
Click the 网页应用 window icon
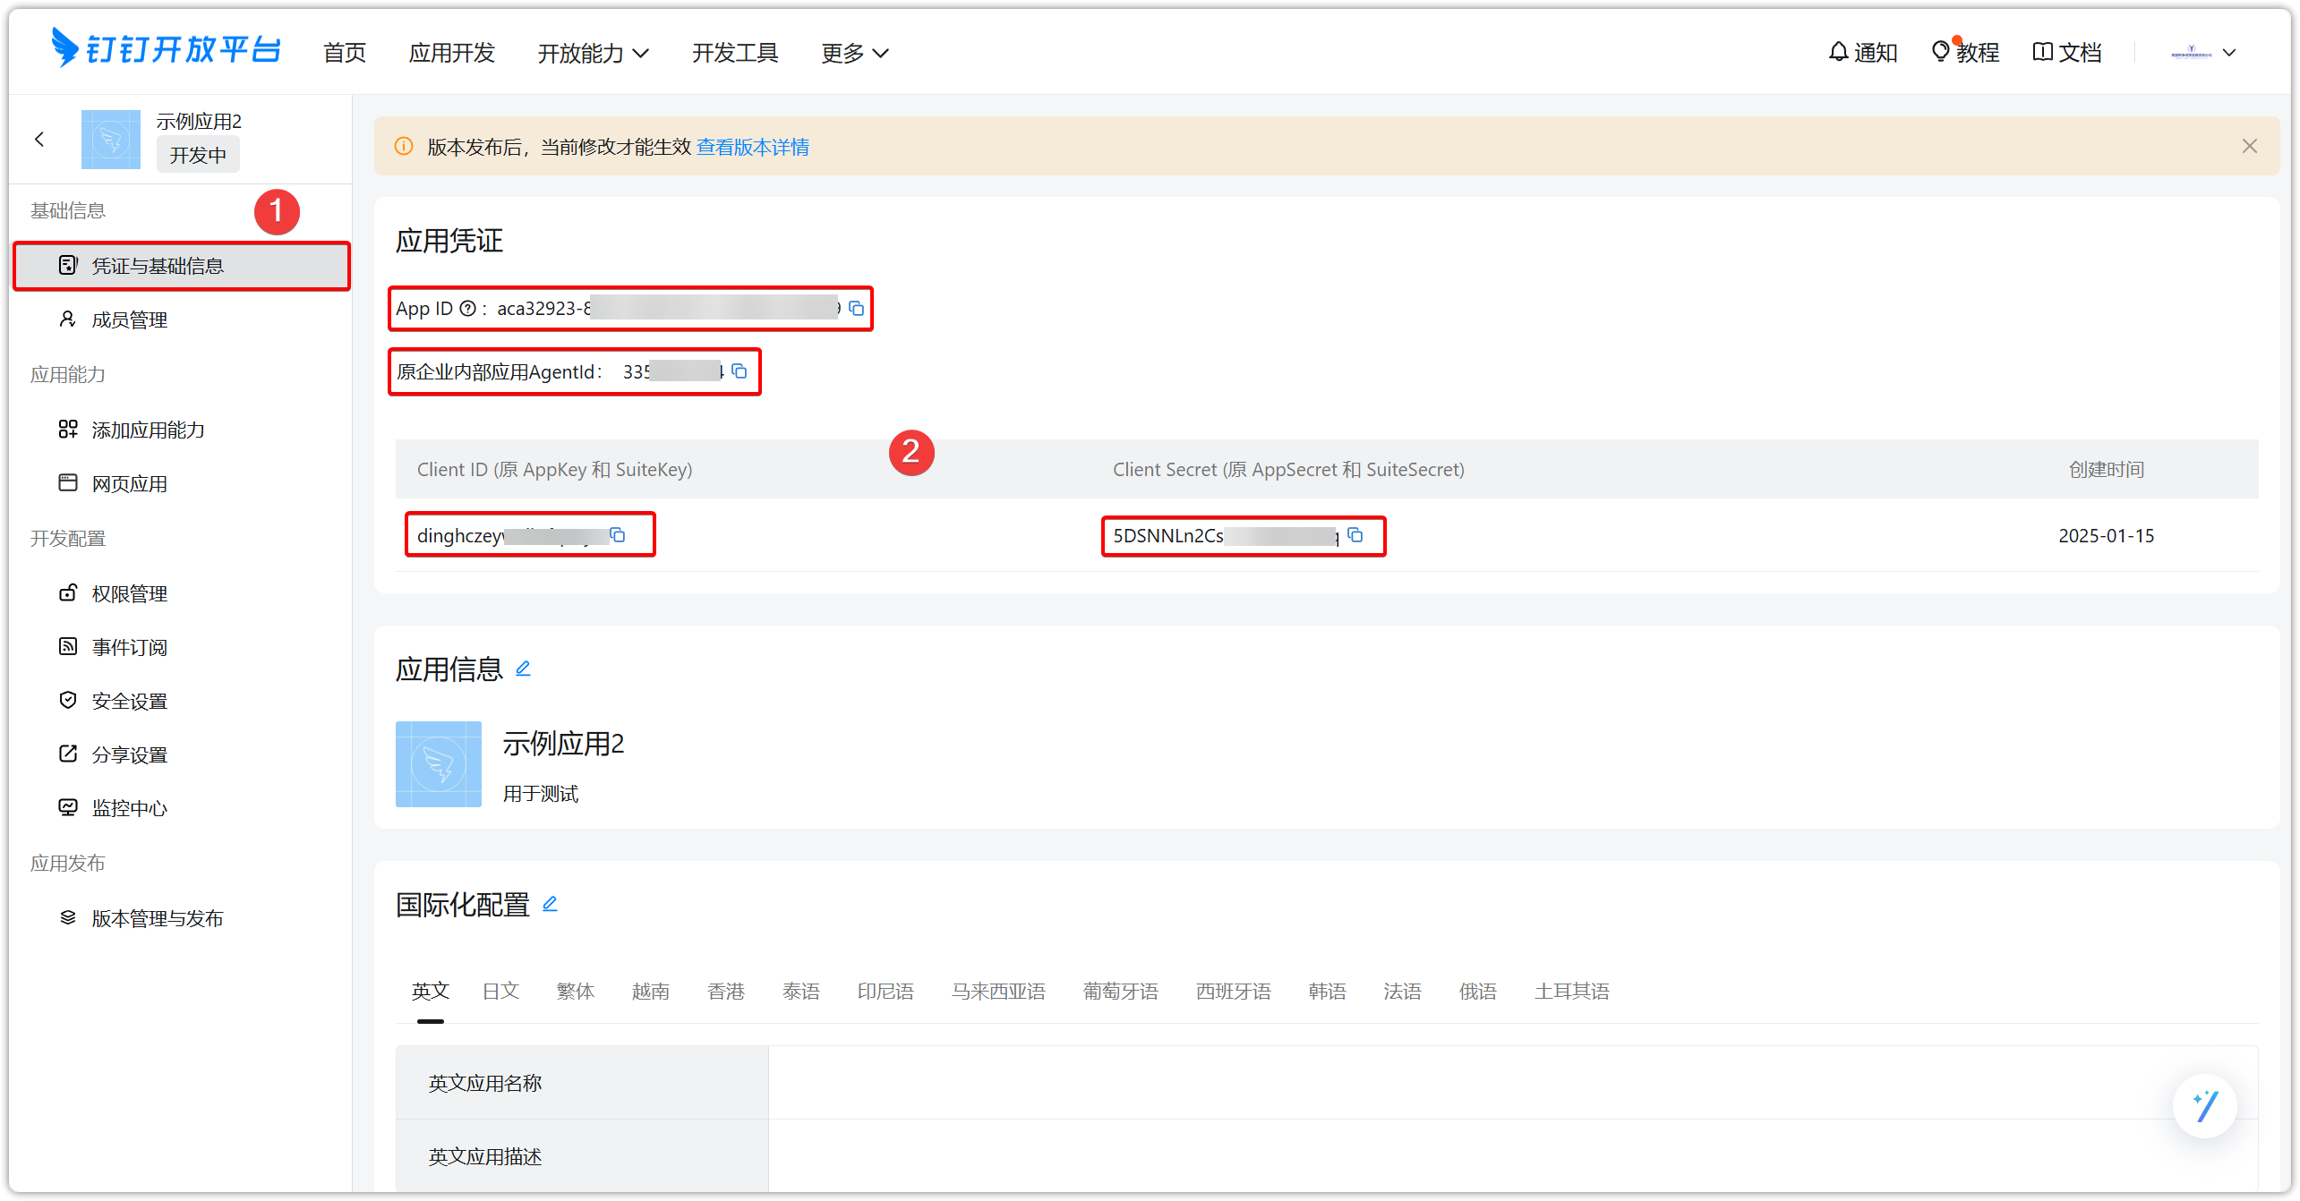coord(68,483)
